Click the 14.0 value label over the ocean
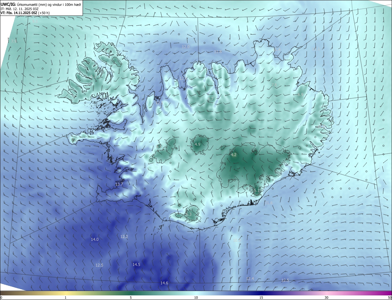The image size is (392, 300). (x=95, y=240)
